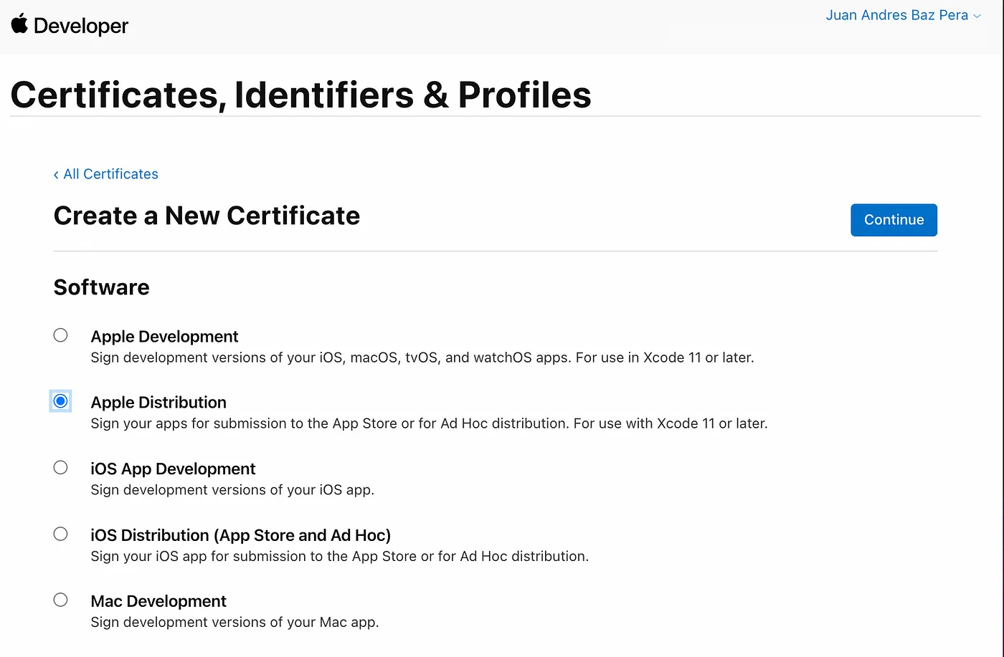Select the iOS Distribution (App Store and Ad Hoc) radio button

(61, 534)
